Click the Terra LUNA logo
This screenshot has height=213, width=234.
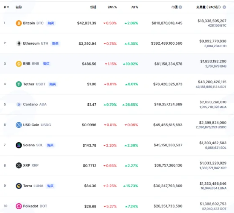(19, 186)
